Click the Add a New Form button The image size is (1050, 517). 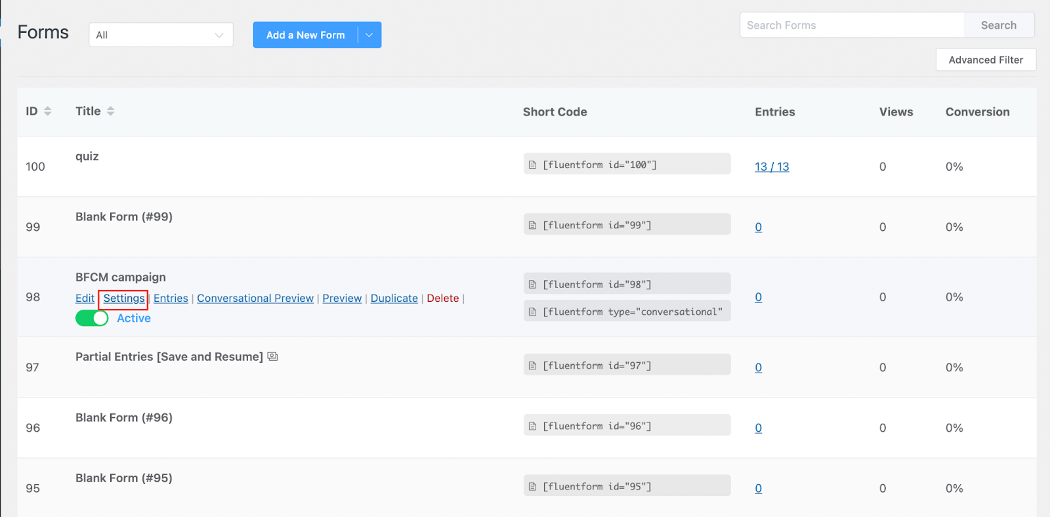point(305,35)
